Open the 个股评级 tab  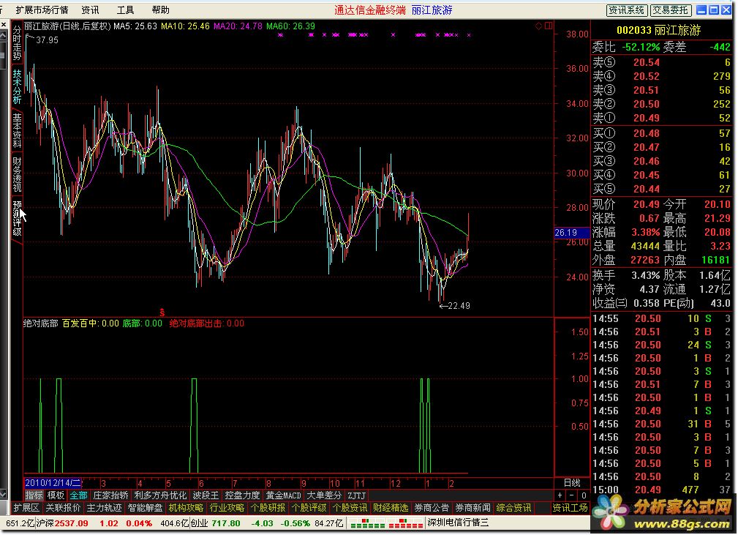(309, 508)
